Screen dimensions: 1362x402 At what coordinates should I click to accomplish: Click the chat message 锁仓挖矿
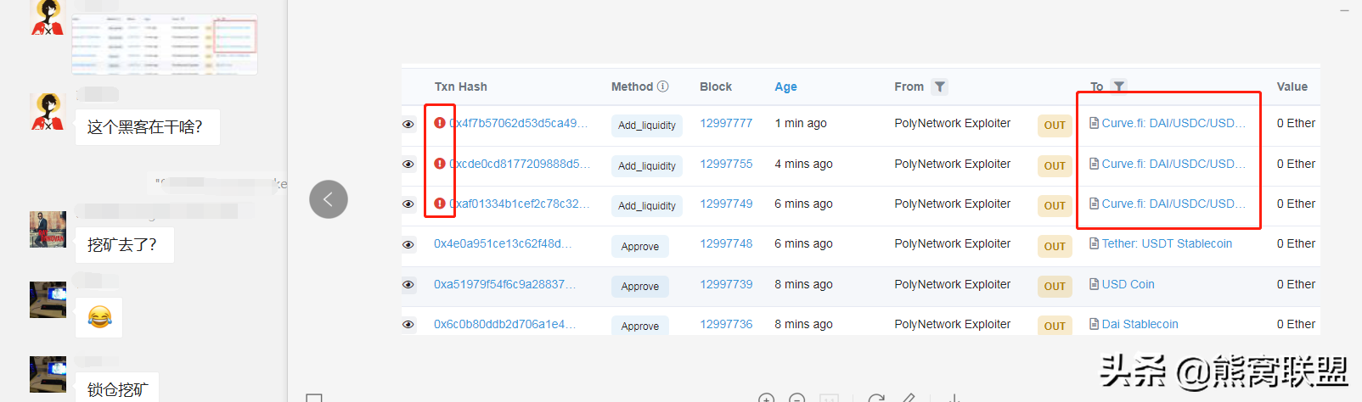click(x=117, y=388)
